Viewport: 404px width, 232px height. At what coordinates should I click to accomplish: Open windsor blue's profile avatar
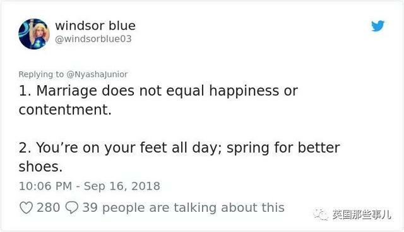click(34, 34)
